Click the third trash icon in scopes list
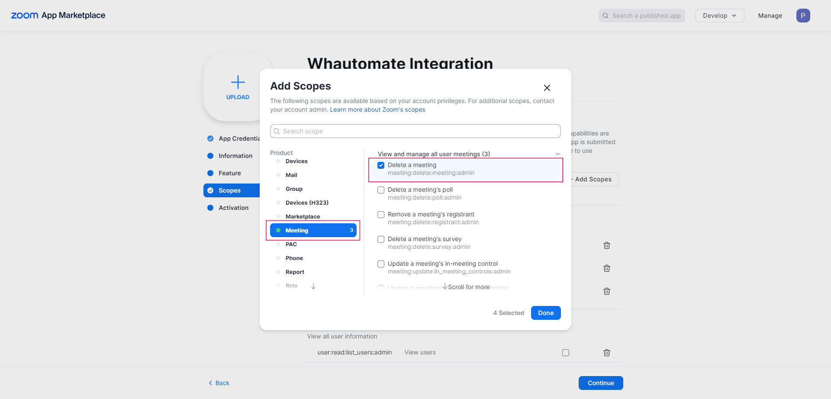The width and height of the screenshot is (831, 399). coord(607,291)
